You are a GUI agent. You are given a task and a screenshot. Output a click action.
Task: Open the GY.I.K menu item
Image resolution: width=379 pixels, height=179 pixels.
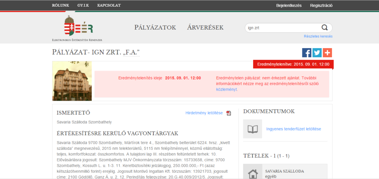83,5
